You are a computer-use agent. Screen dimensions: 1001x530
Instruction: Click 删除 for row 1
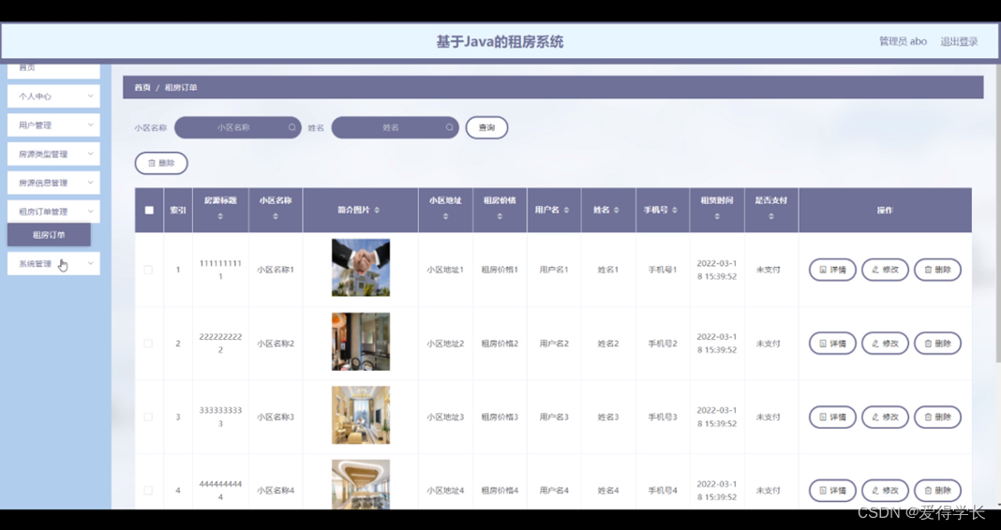pyautogui.click(x=938, y=270)
